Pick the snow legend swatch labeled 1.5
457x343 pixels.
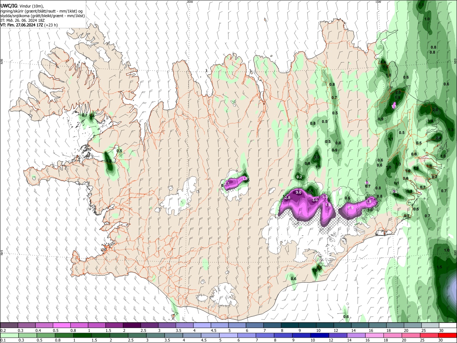(x=114, y=325)
